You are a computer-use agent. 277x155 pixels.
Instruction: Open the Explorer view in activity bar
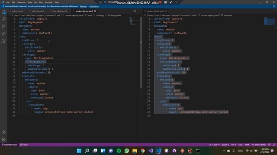(3, 12)
